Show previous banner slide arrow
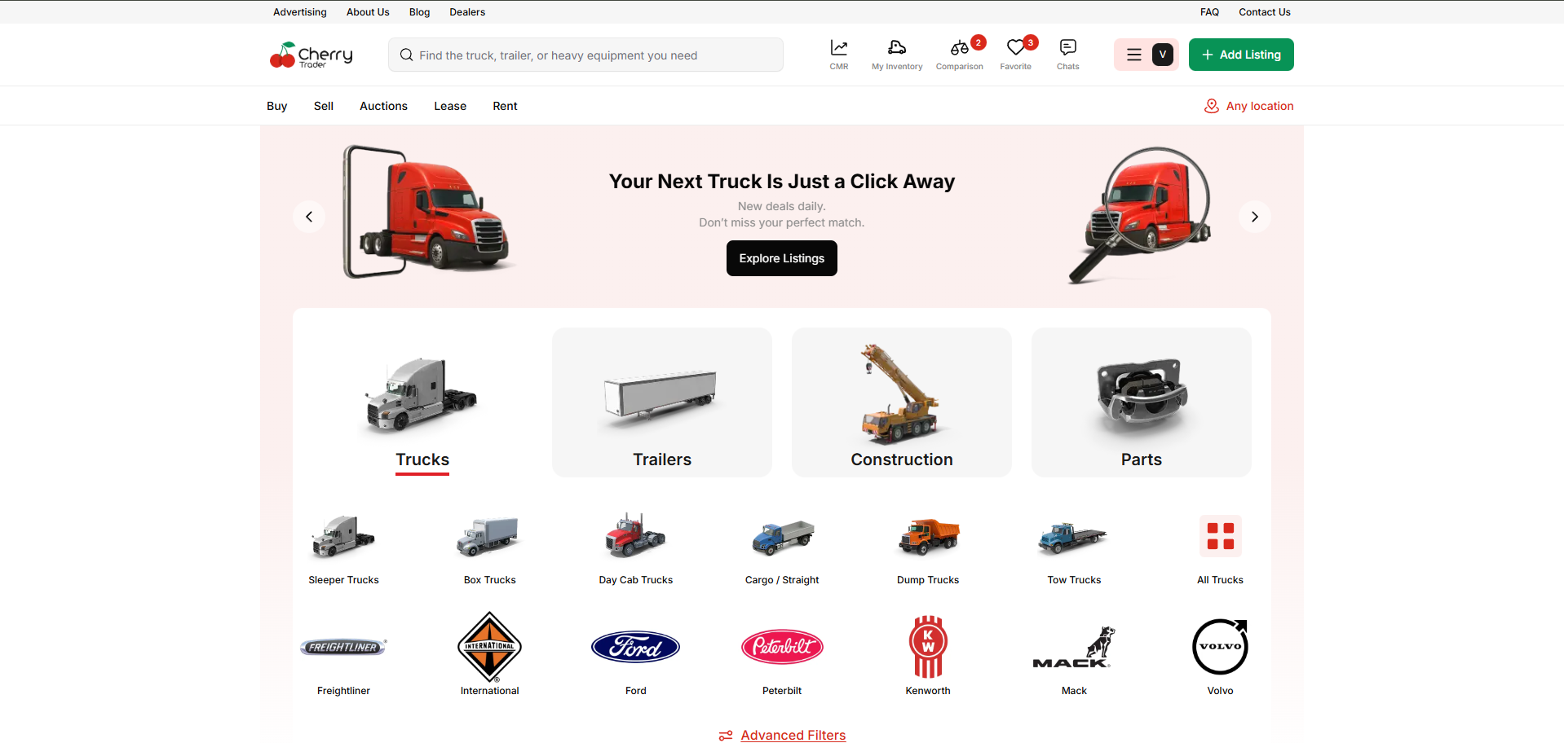 [x=309, y=217]
